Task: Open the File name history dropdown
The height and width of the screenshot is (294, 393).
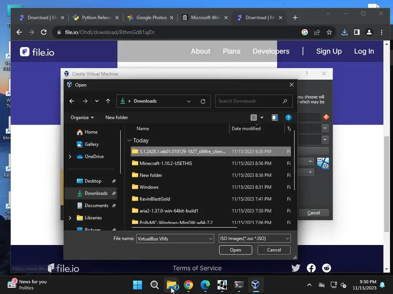Action: 211,238
